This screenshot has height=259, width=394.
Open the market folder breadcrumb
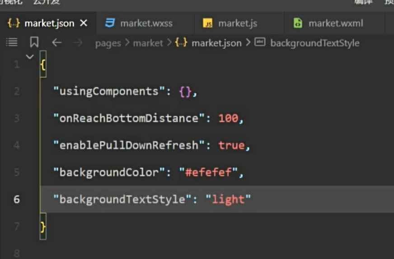pos(148,43)
